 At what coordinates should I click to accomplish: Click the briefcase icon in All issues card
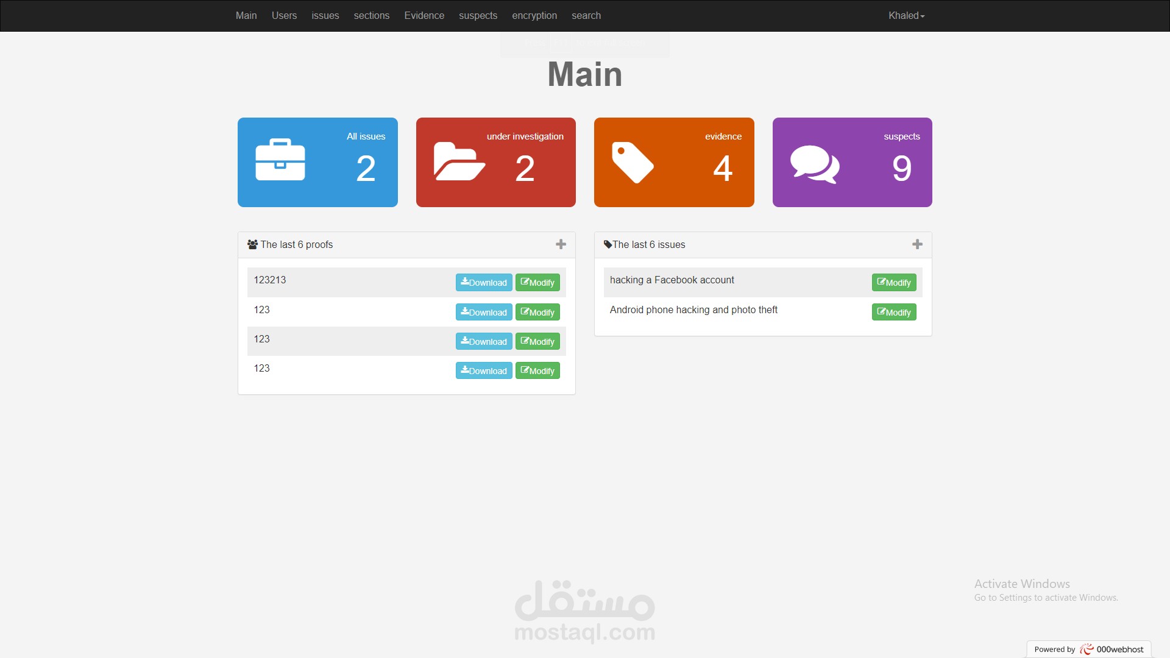pos(280,160)
